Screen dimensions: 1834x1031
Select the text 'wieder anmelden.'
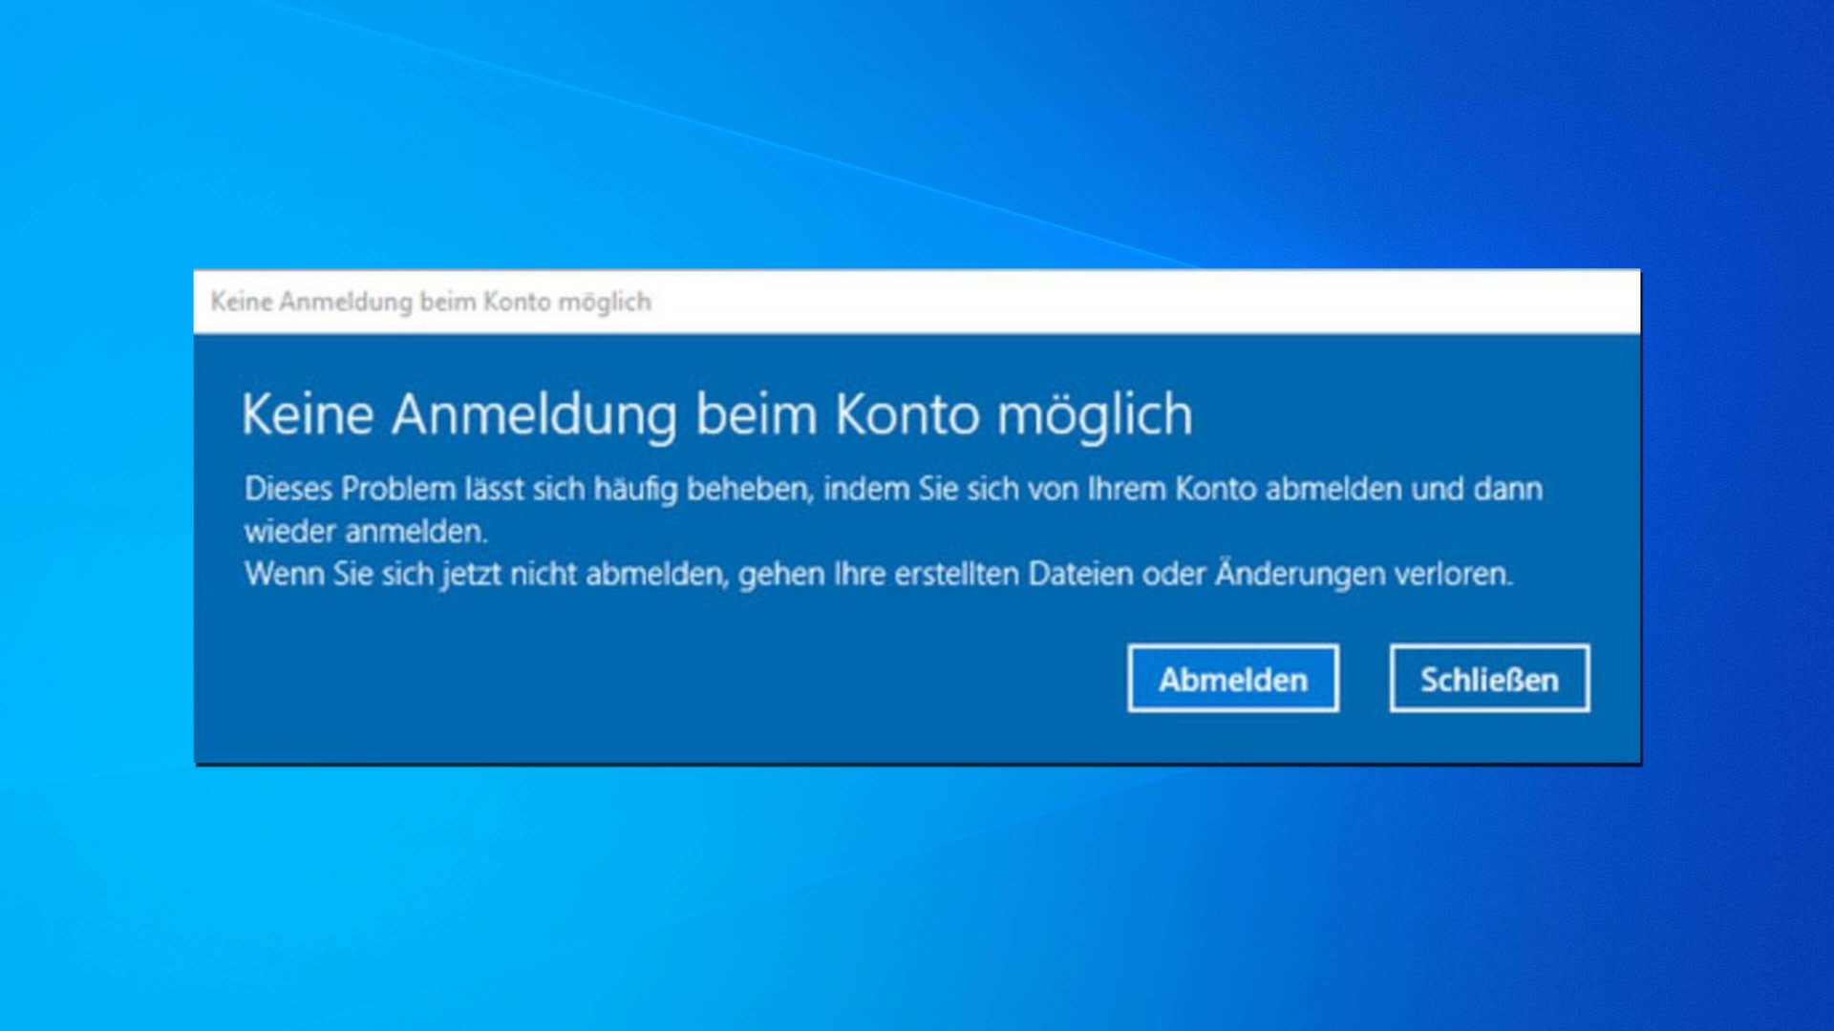point(366,532)
